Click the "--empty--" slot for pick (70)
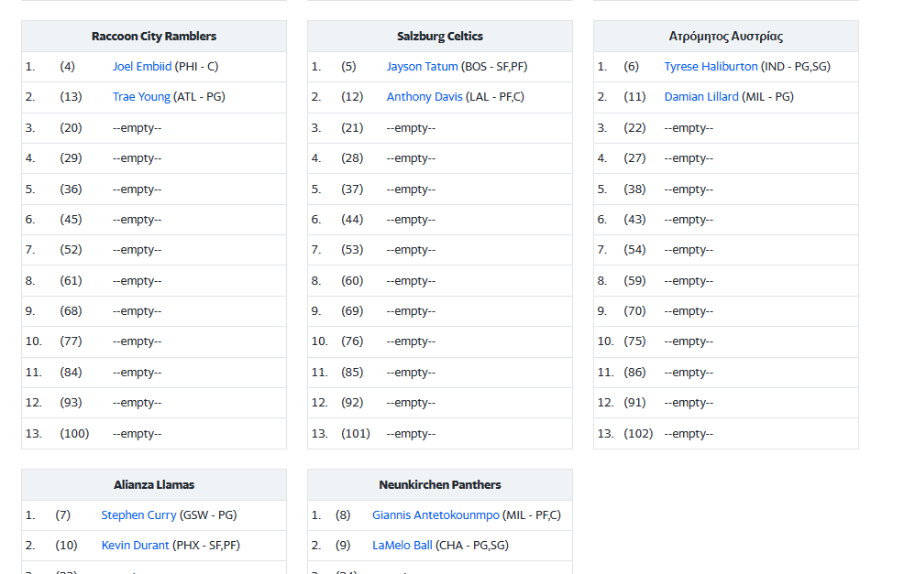This screenshot has height=574, width=915. coord(689,311)
